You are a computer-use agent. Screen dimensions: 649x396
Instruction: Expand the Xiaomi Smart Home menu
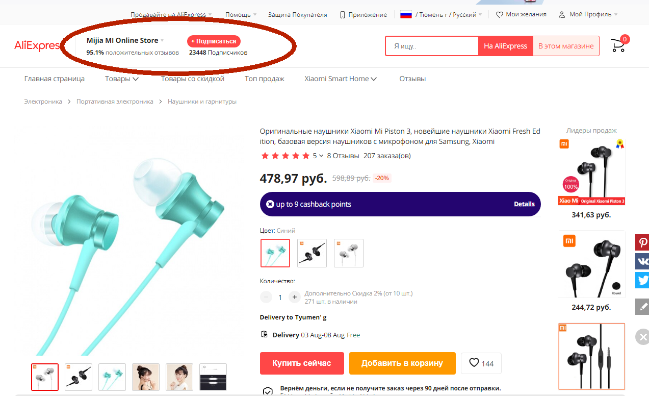click(341, 79)
